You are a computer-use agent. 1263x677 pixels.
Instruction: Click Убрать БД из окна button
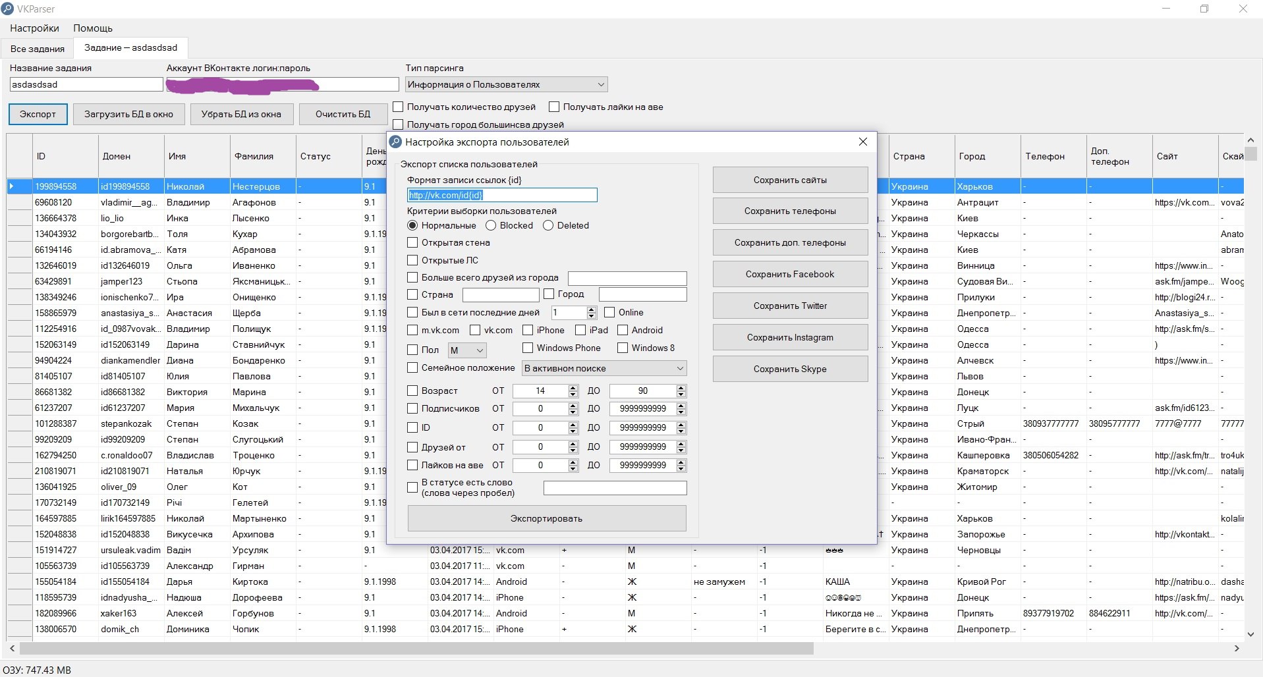pos(241,114)
